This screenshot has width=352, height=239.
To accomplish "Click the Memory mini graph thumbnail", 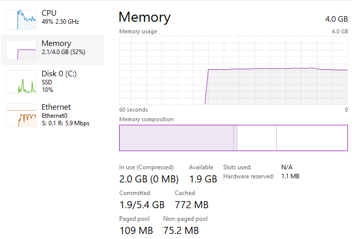I will pos(21,51).
